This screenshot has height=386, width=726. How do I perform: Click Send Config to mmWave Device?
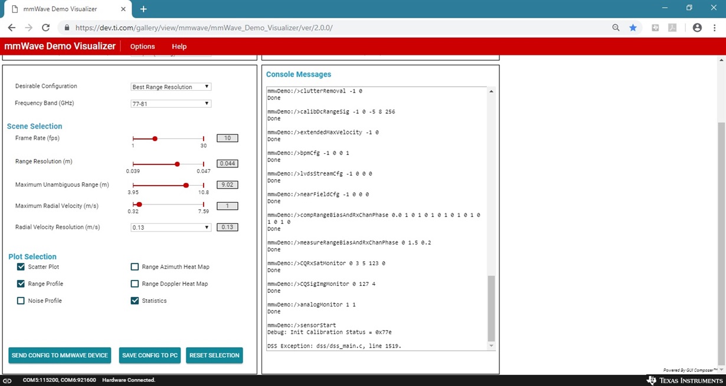[60, 355]
